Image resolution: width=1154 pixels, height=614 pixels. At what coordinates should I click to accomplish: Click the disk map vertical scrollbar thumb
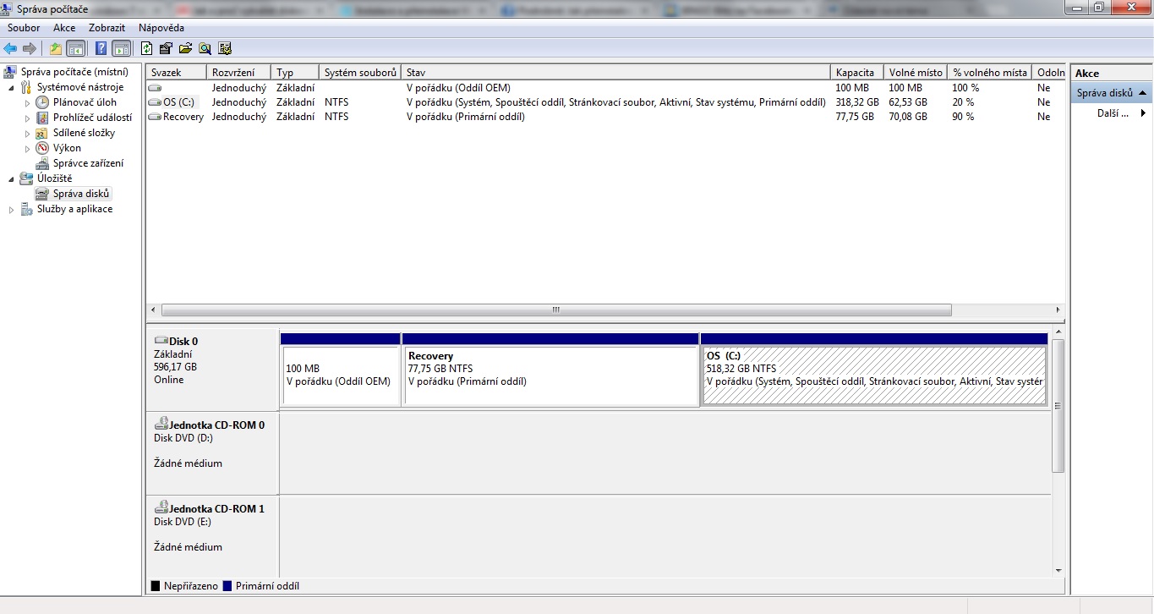click(x=1058, y=405)
